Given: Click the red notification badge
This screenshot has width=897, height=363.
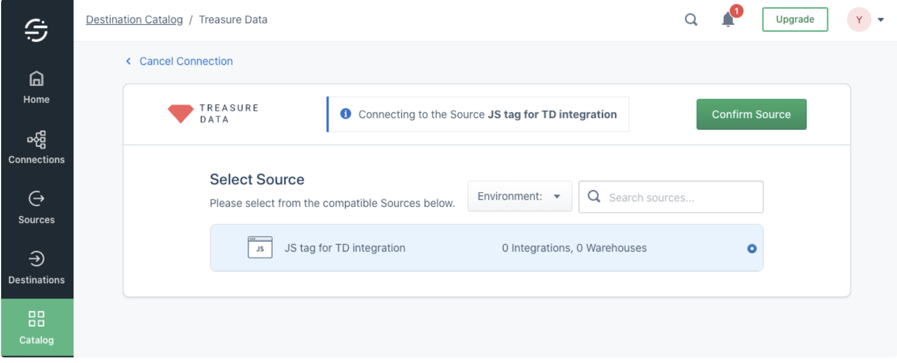Looking at the screenshot, I should pyautogui.click(x=736, y=11).
